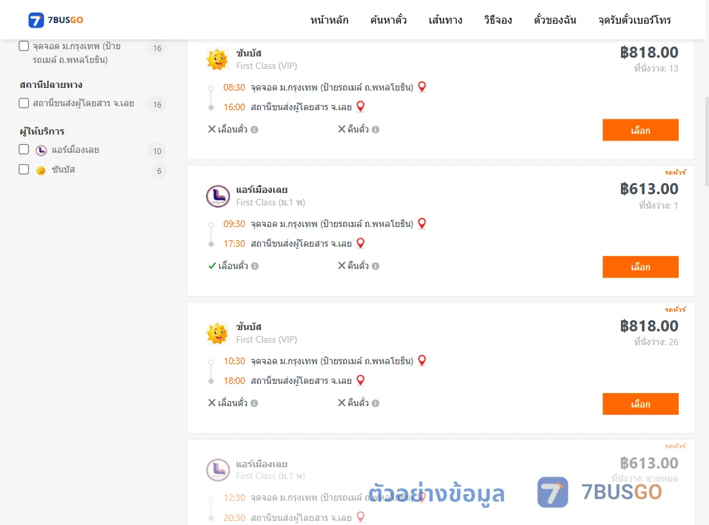Screen dimensions: 709x525
Task: Click the ซันบัส logo on the 08:30 trip
Action: (x=217, y=59)
